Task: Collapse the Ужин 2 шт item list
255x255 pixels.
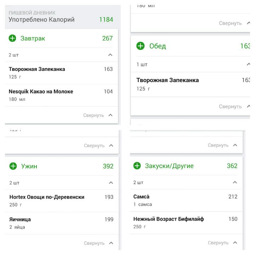Action: [x=111, y=183]
